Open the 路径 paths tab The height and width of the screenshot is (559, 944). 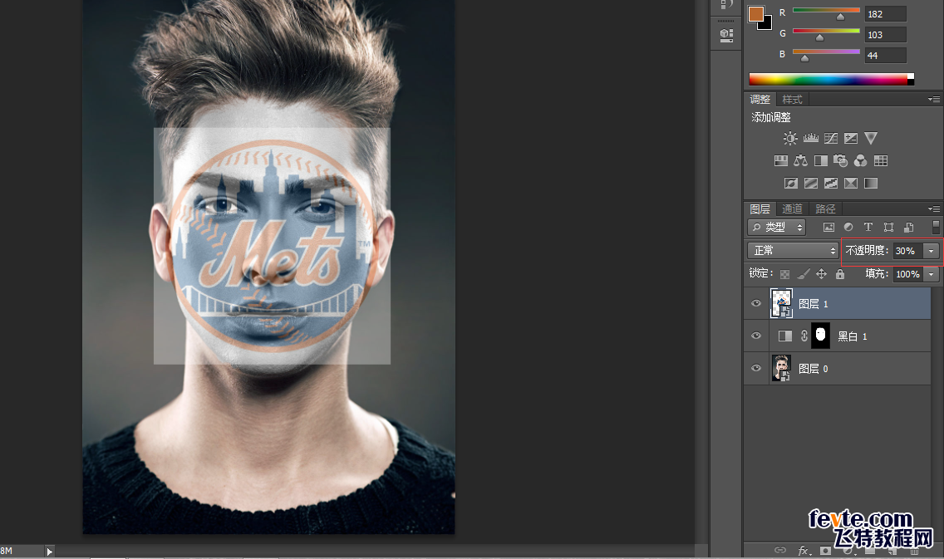pos(825,208)
